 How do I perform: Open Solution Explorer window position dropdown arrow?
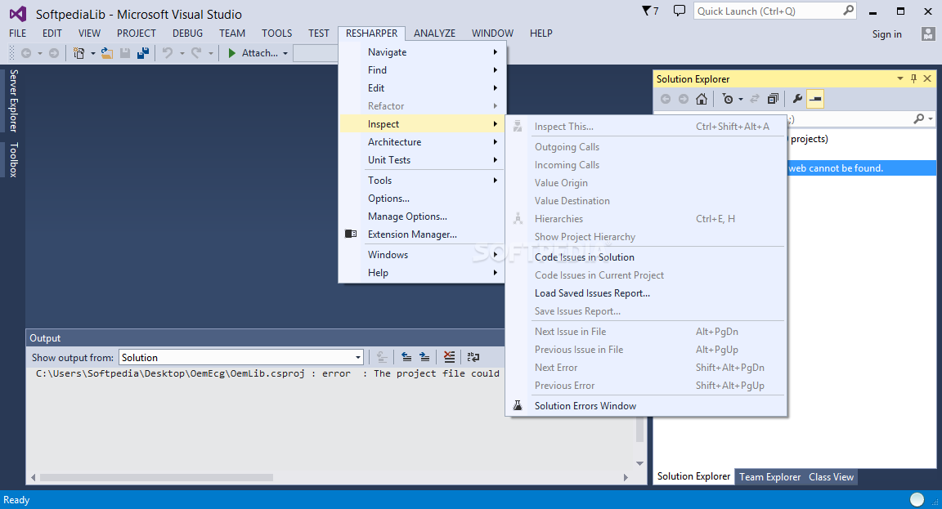[x=900, y=78]
